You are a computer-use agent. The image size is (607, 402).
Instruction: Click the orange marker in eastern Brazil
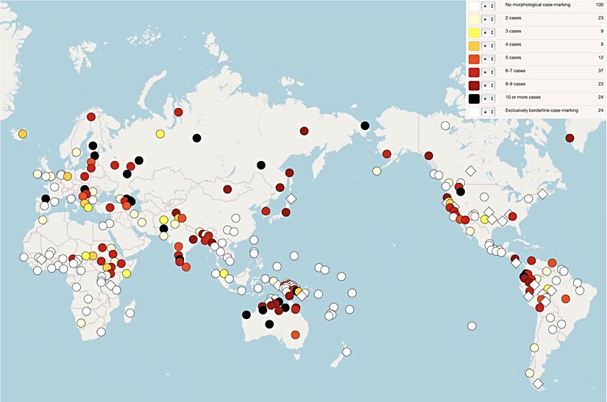coord(565,298)
